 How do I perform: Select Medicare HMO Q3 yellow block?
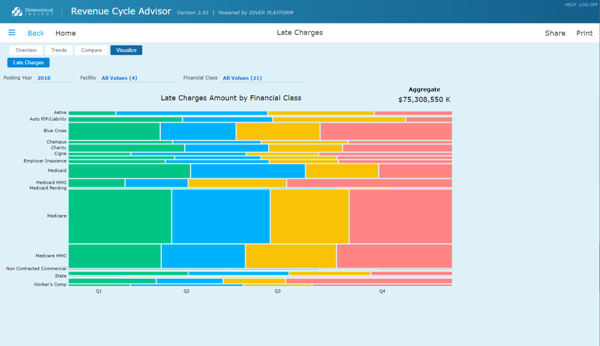(x=291, y=256)
